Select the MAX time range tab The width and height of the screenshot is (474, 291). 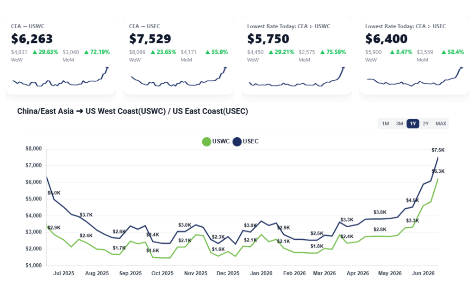[441, 124]
